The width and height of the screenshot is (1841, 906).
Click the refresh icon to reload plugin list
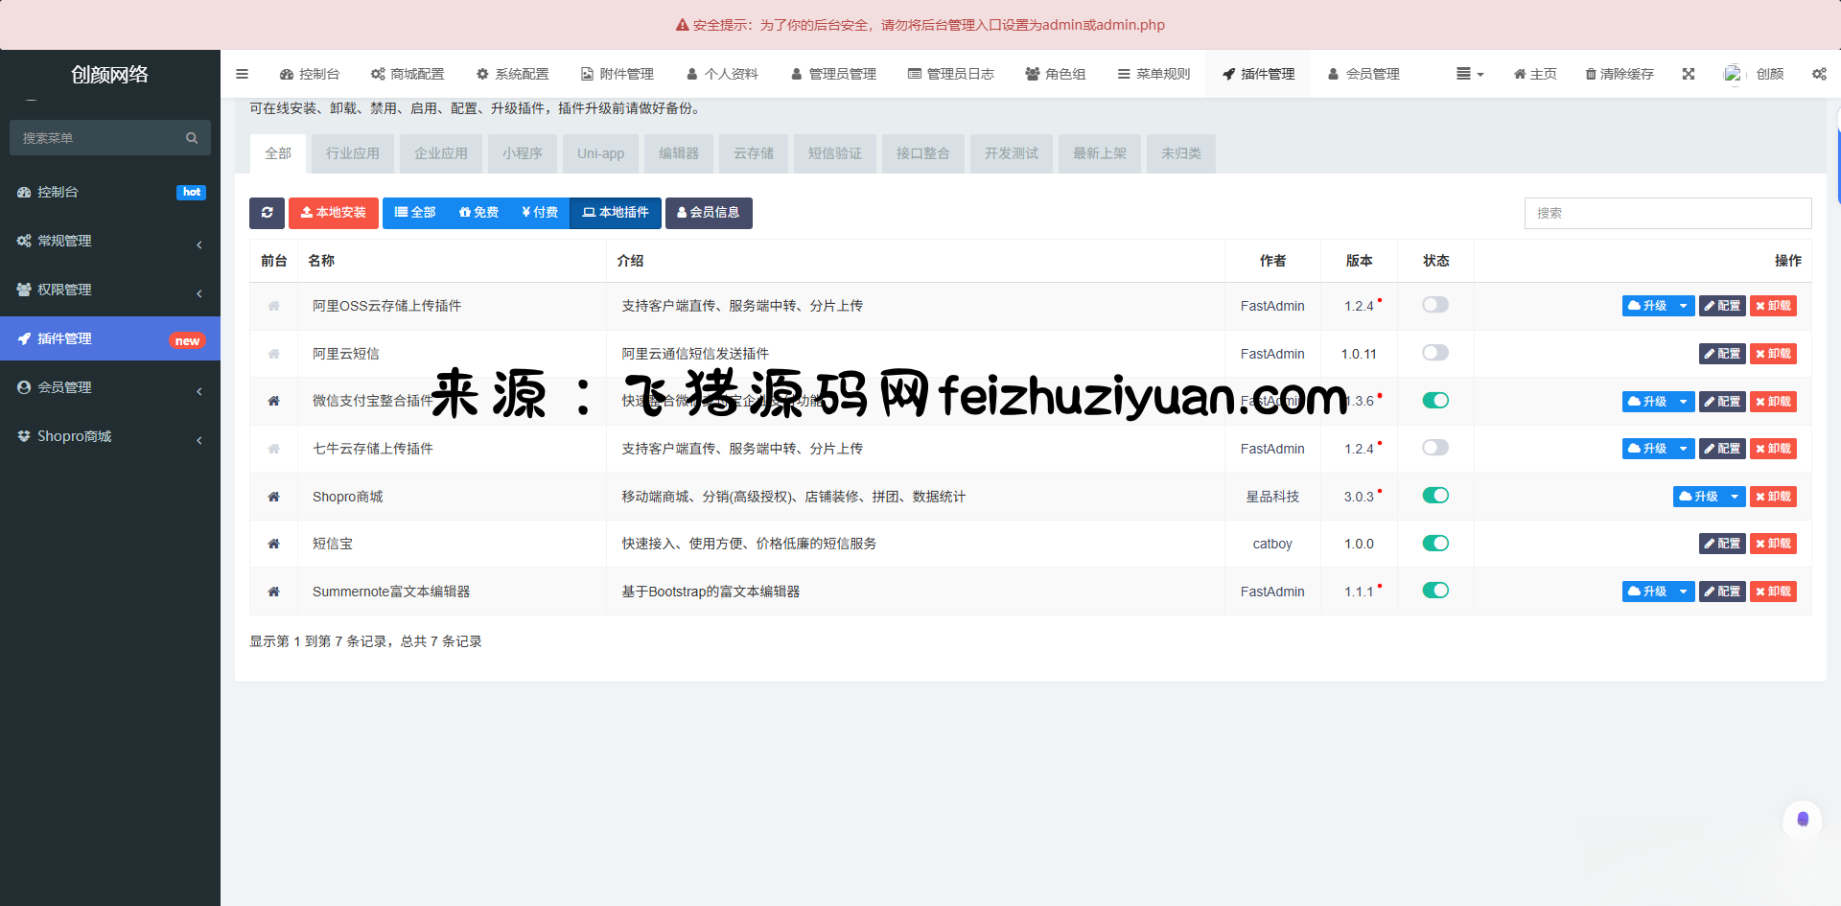click(267, 213)
